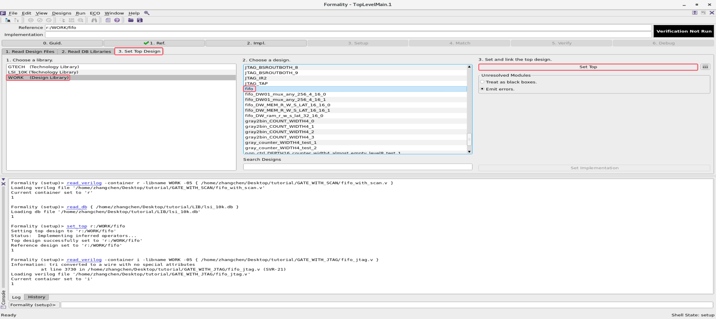
Task: Open the ECO menu
Action: coord(95,13)
